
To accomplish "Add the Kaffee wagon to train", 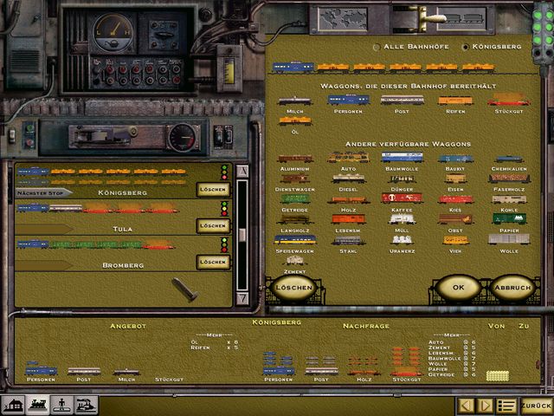I will (x=399, y=198).
